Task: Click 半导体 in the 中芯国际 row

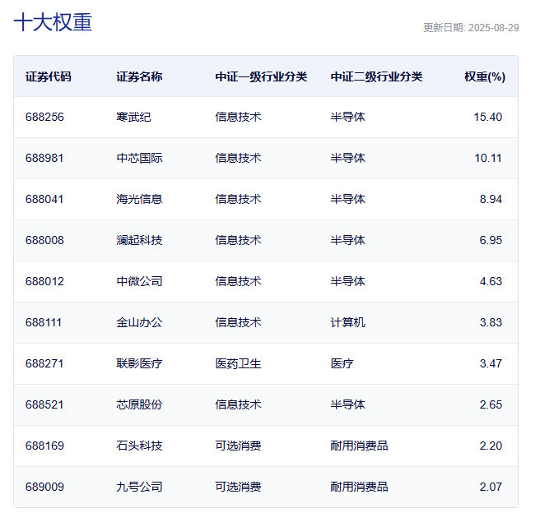Action: [x=348, y=158]
